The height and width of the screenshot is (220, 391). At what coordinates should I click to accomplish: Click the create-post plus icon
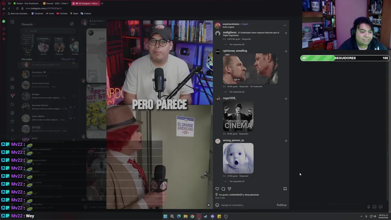(x=12, y=130)
